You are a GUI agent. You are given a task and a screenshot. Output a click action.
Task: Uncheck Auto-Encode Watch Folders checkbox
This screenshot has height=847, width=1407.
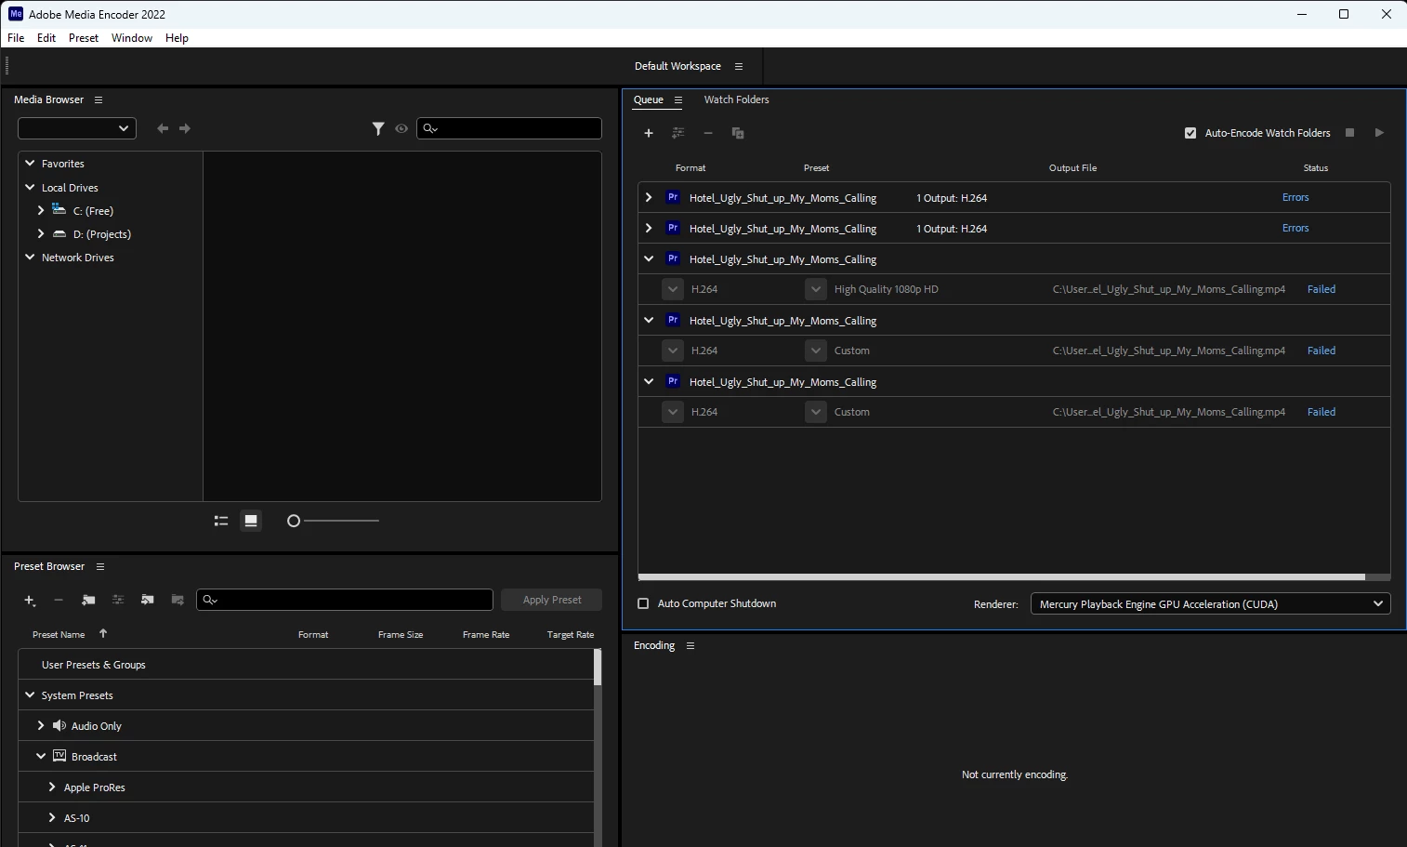(1190, 133)
